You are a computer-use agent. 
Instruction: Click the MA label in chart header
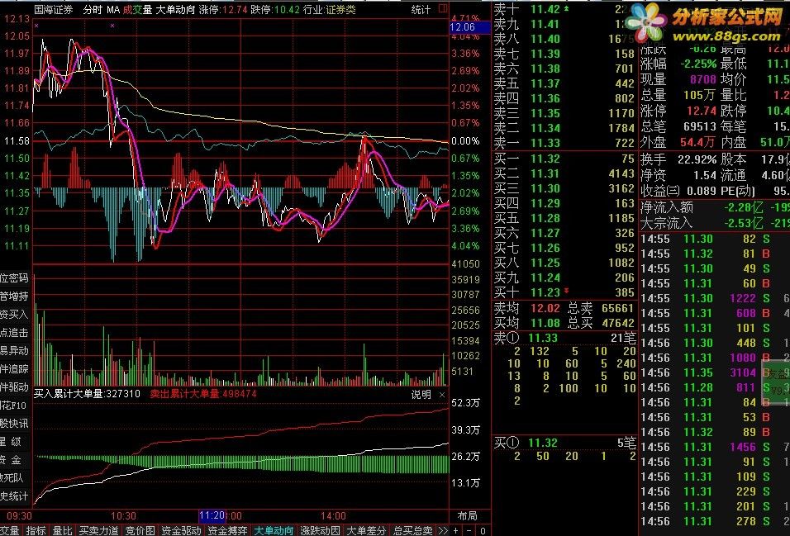[x=113, y=10]
